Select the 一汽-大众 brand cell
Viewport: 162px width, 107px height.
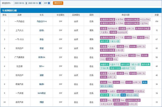(x=19, y=39)
